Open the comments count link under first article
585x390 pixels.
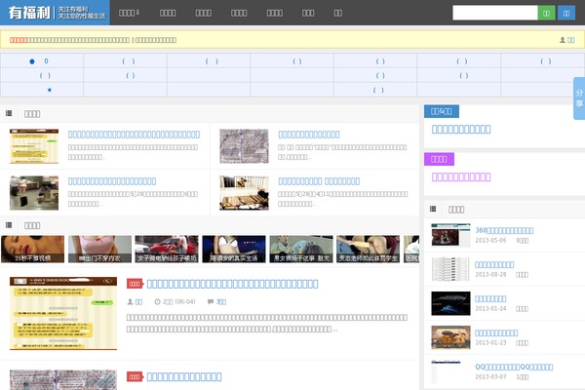pyautogui.click(x=221, y=301)
